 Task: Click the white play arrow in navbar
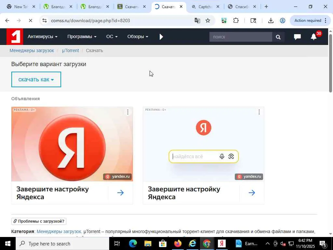point(161,37)
